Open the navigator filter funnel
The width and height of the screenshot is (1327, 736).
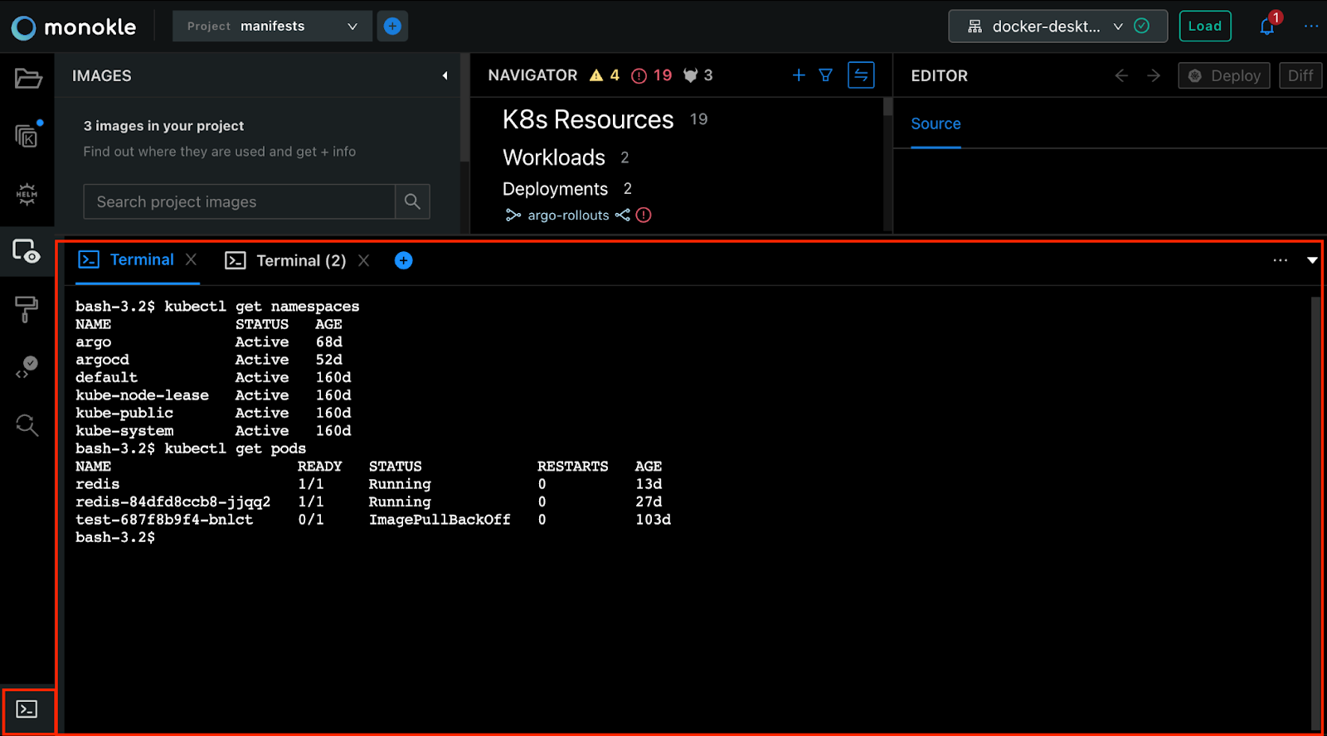(826, 75)
